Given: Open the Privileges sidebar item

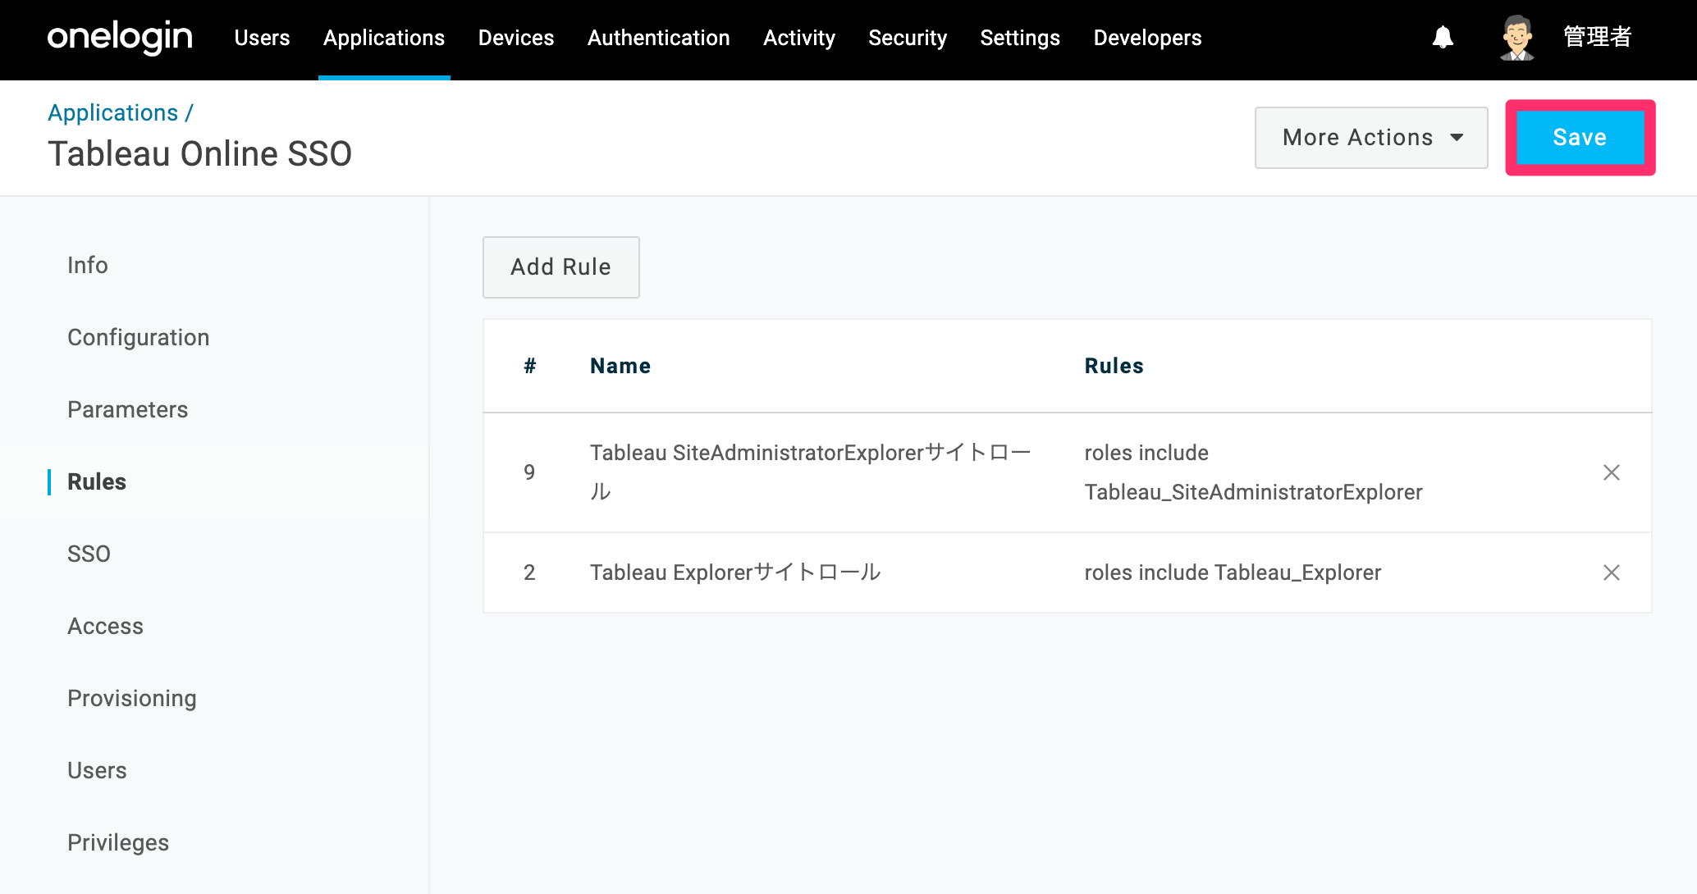Looking at the screenshot, I should click(x=118, y=842).
